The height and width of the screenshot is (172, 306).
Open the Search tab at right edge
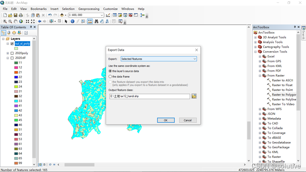304,33
